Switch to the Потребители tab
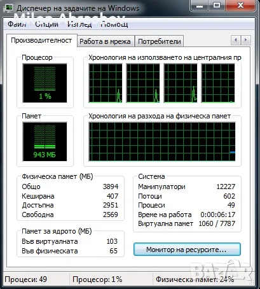 tap(160, 41)
